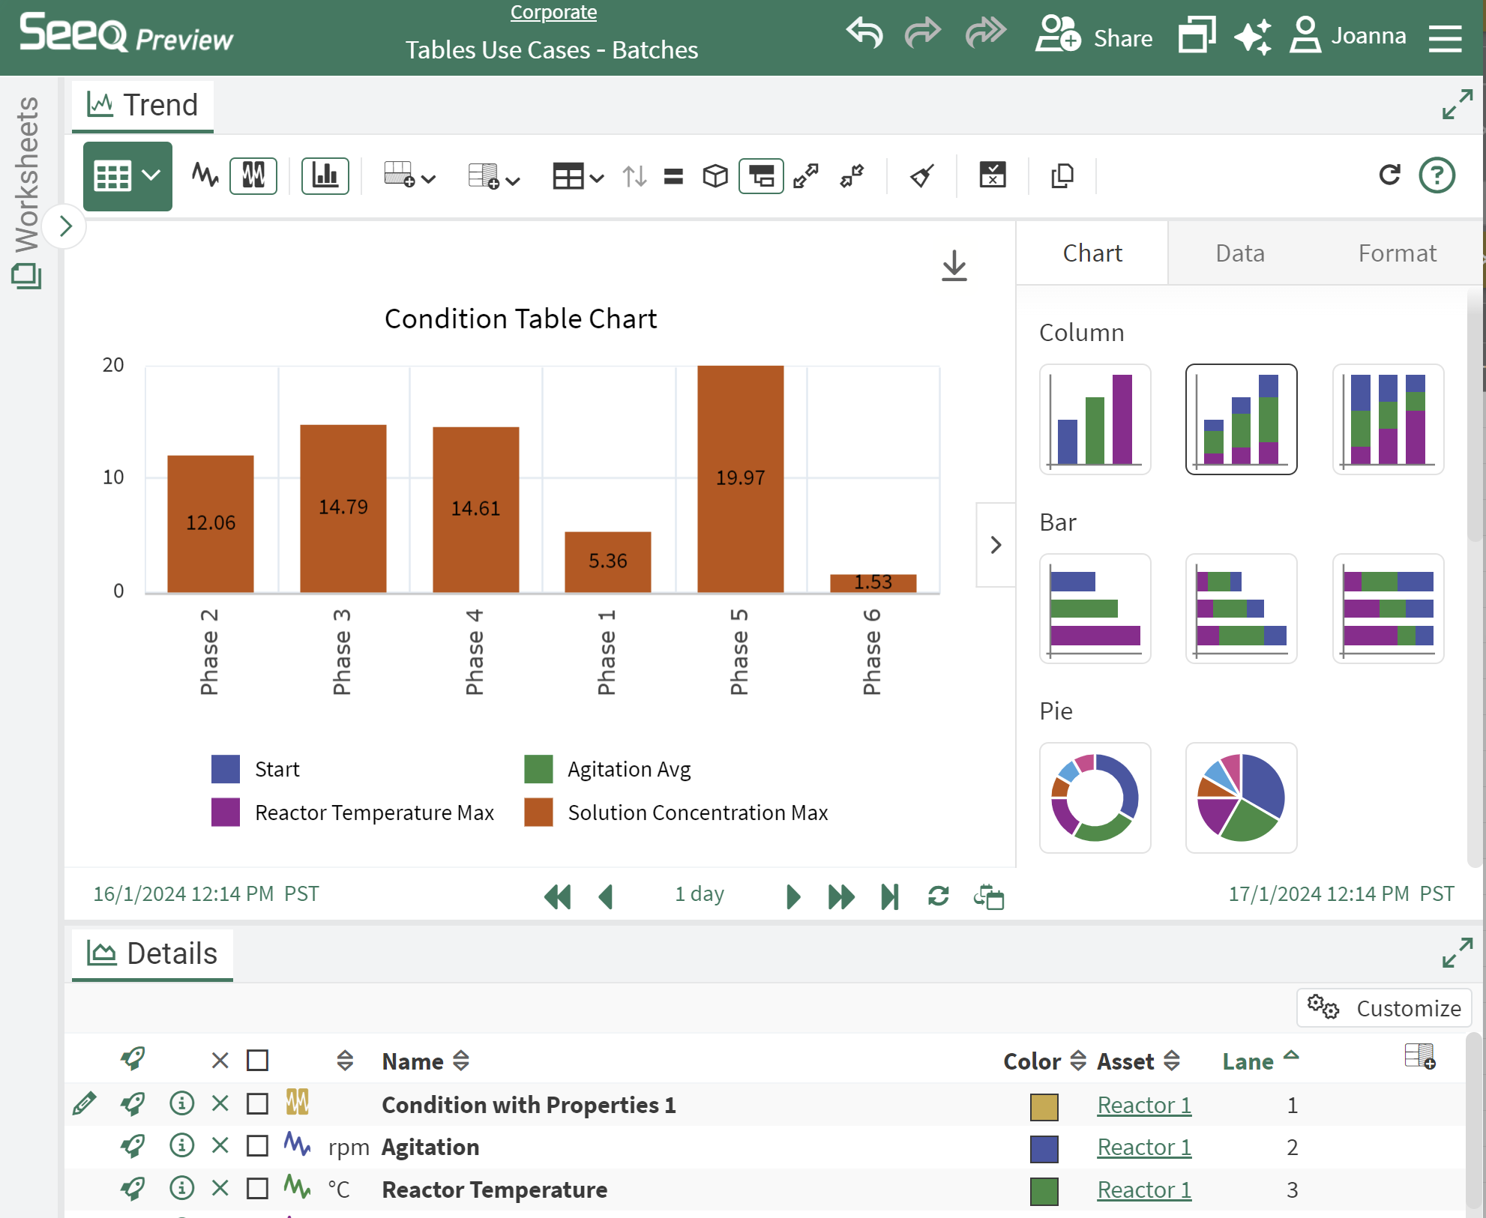This screenshot has width=1486, height=1218.
Task: Open the hamburger menu in header
Action: pyautogui.click(x=1445, y=37)
